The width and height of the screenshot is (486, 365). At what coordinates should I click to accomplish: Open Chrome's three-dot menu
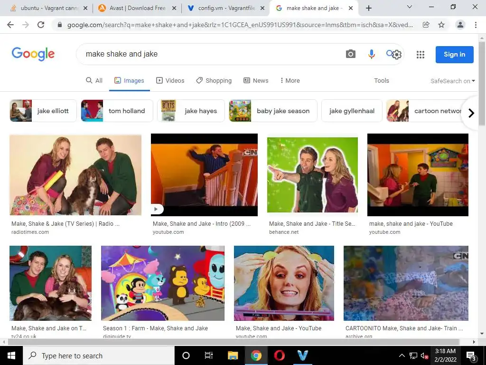(476, 25)
